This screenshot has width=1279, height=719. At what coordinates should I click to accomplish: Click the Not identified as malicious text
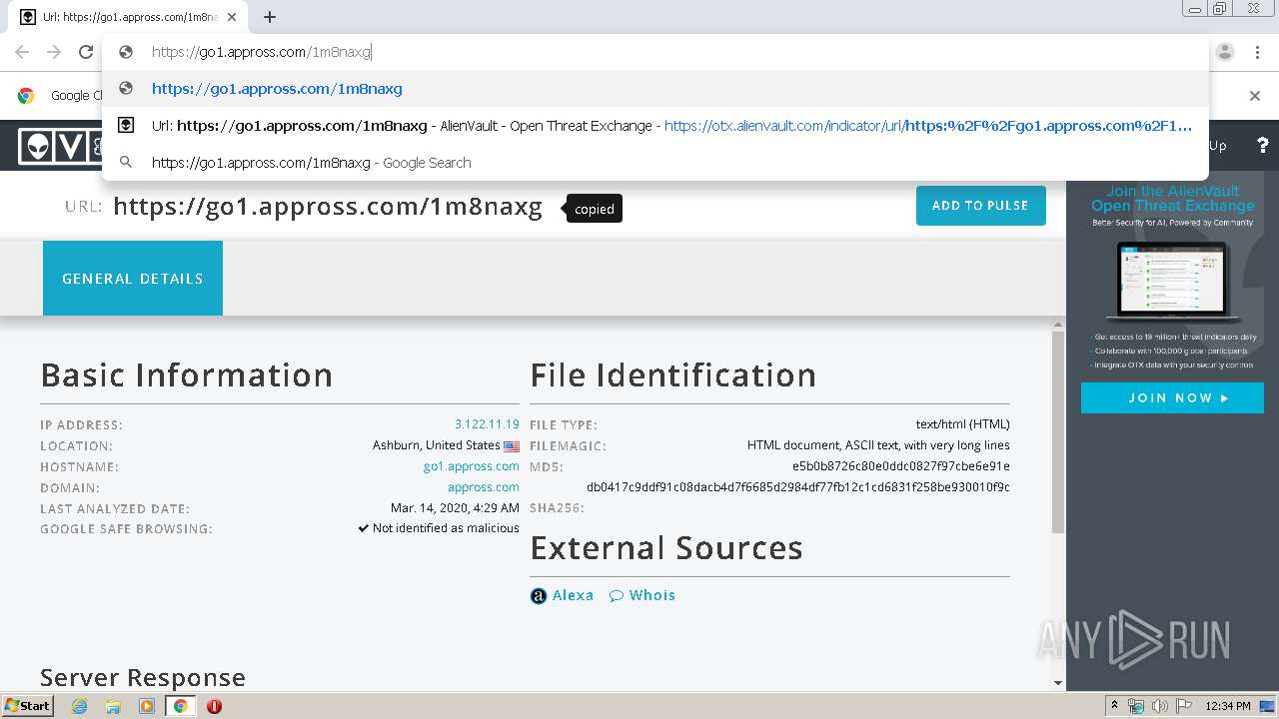click(446, 528)
